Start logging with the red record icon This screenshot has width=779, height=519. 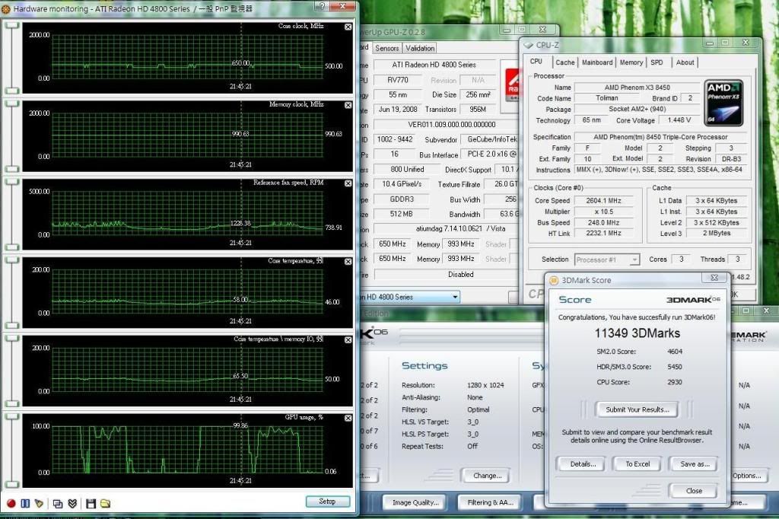11,503
